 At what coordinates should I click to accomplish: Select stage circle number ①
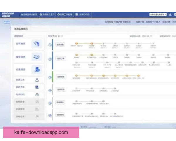click(50, 45)
